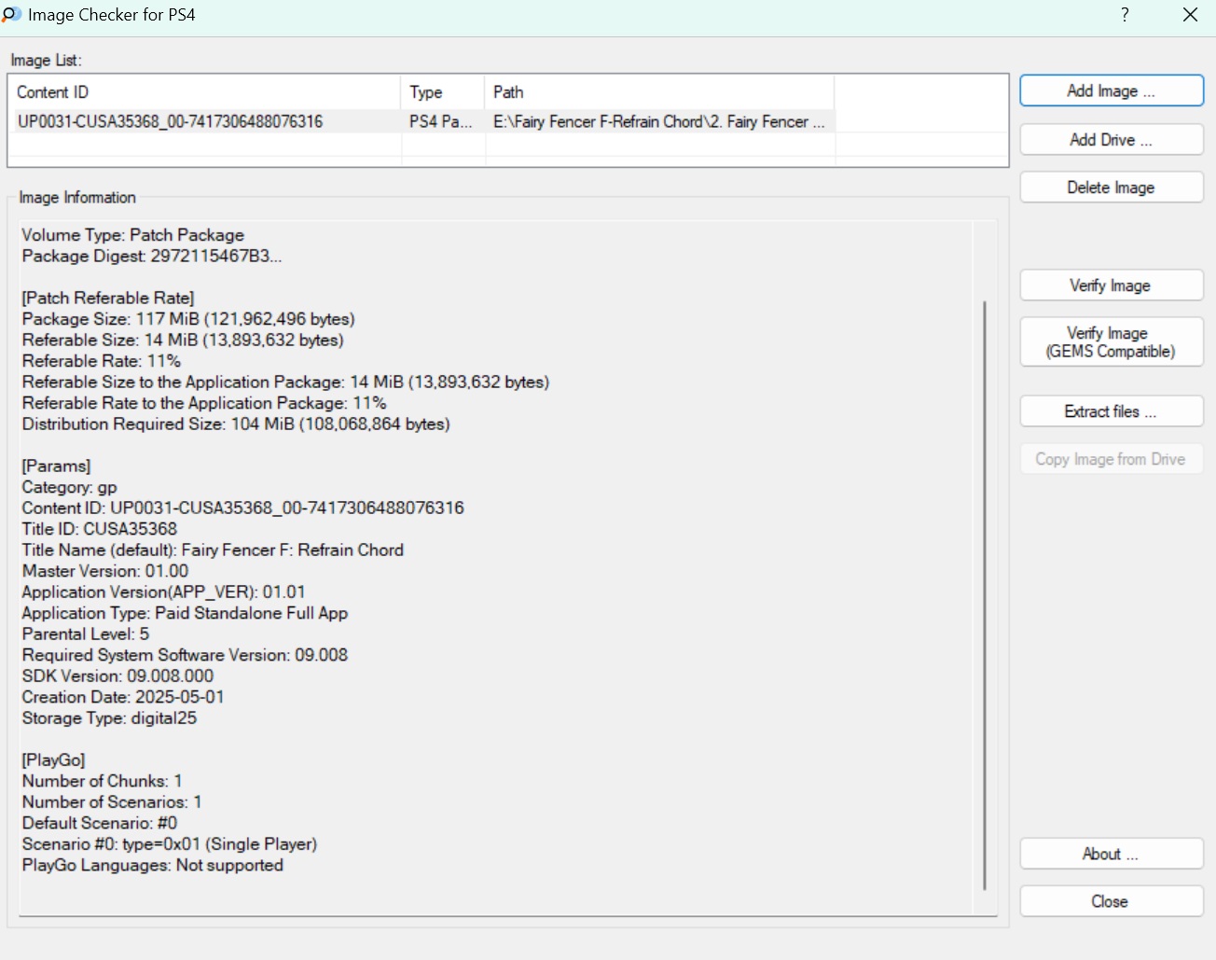Click the Fairy Fencer path cell
This screenshot has width=1216, height=960.
658,122
